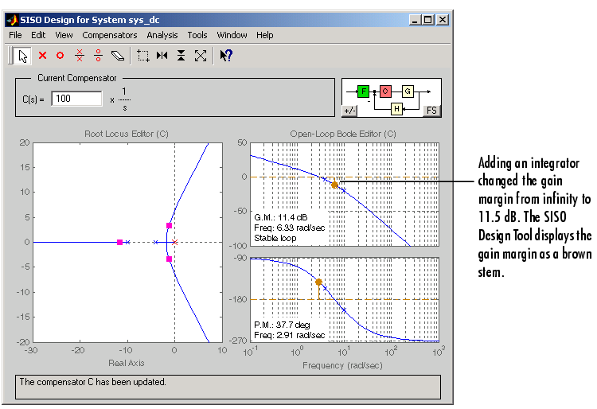The width and height of the screenshot is (597, 409).
Task: Click the red C compensator block
Action: [x=385, y=92]
